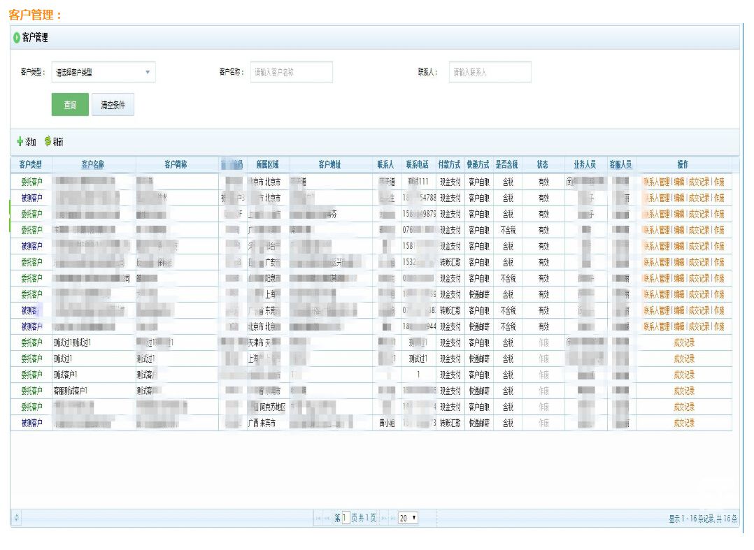Image resolution: width=754 pixels, height=550 pixels.
Task: Click the green 查询 button
Action: pyautogui.click(x=70, y=105)
